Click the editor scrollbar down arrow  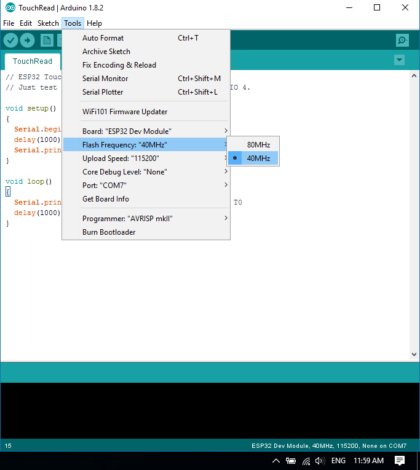pyautogui.click(x=414, y=354)
